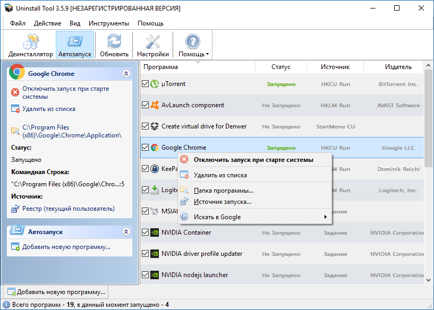Open the Действие menu
This screenshot has height=310, width=434.
[x=47, y=23]
